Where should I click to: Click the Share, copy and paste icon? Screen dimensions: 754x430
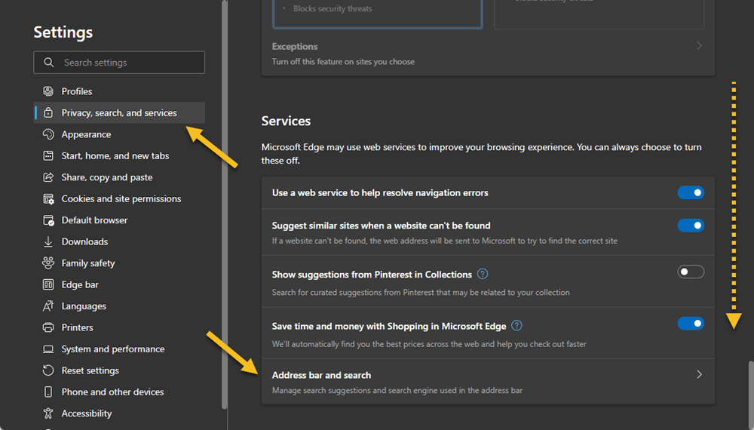48,177
